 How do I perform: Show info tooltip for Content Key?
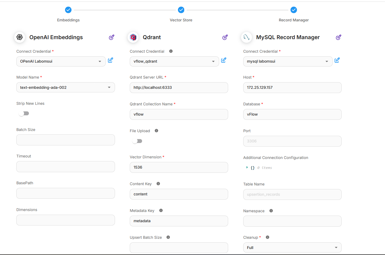tap(158, 184)
